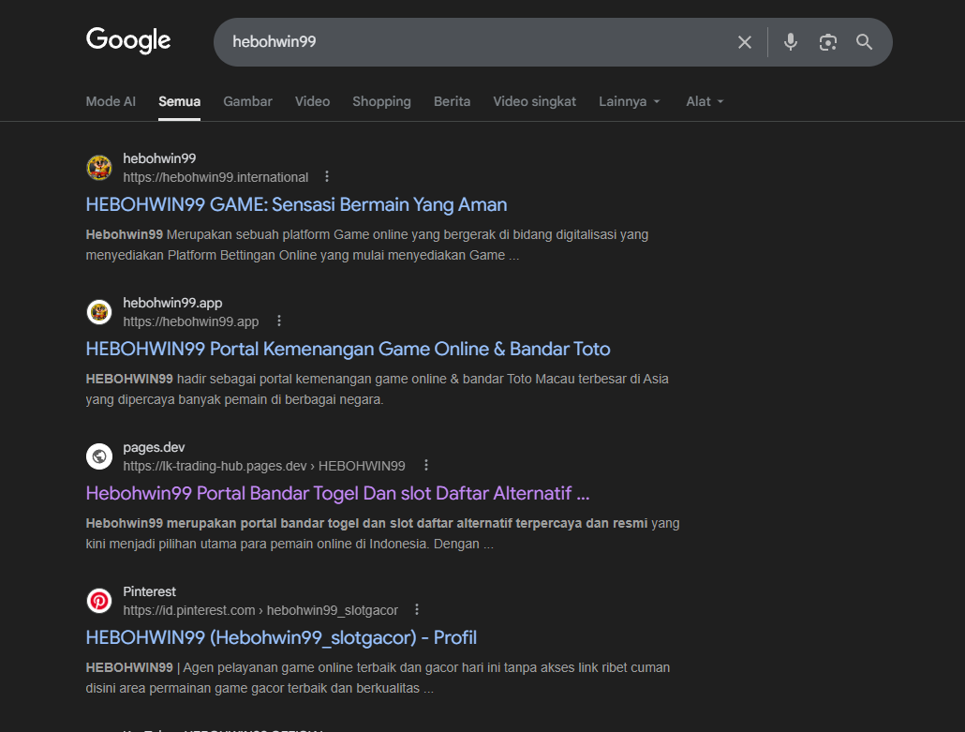Open the Video tab
Image resolution: width=965 pixels, height=732 pixels.
point(312,101)
